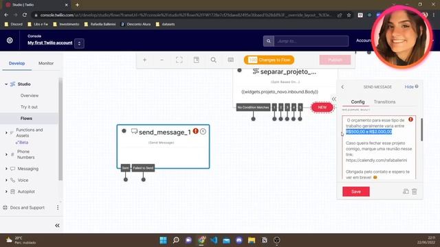The width and height of the screenshot is (440, 247).
Task: Reload the browser page
Action: point(25,15)
